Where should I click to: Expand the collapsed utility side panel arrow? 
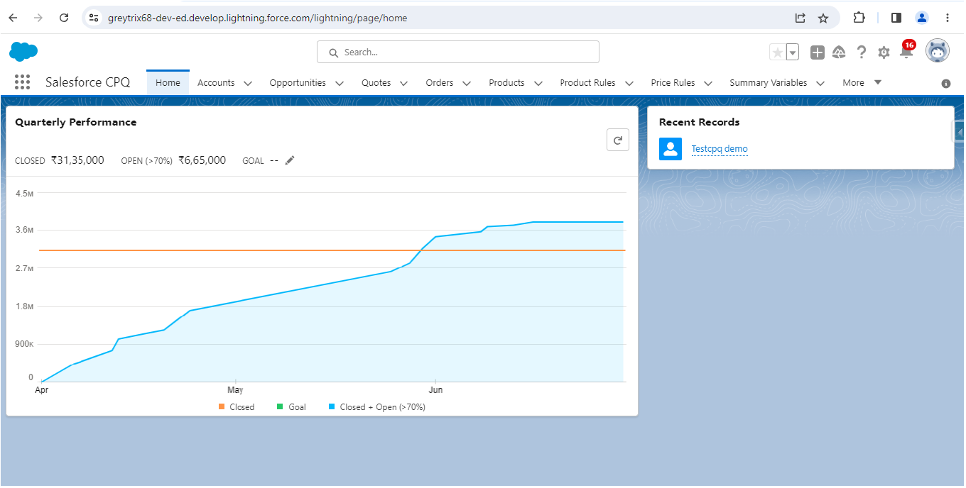coord(959,131)
